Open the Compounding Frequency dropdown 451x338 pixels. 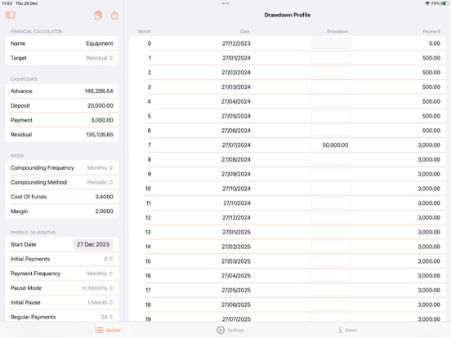pos(100,168)
